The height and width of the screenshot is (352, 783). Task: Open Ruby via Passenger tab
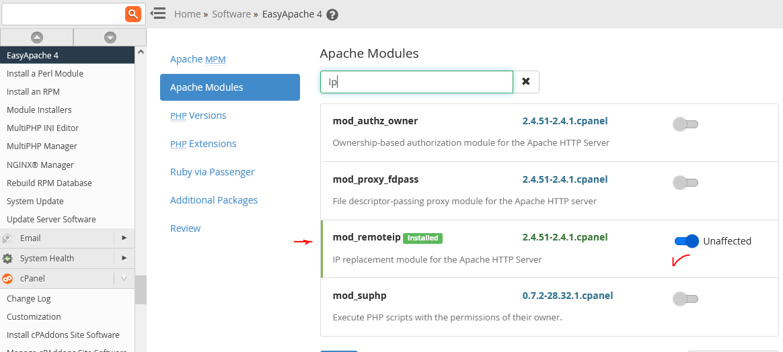(212, 172)
